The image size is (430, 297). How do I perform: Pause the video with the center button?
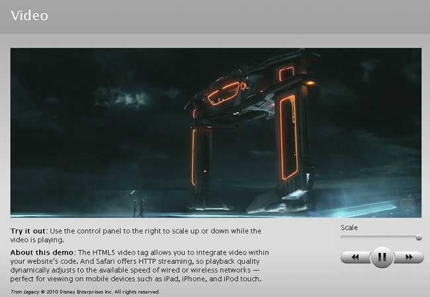(382, 257)
